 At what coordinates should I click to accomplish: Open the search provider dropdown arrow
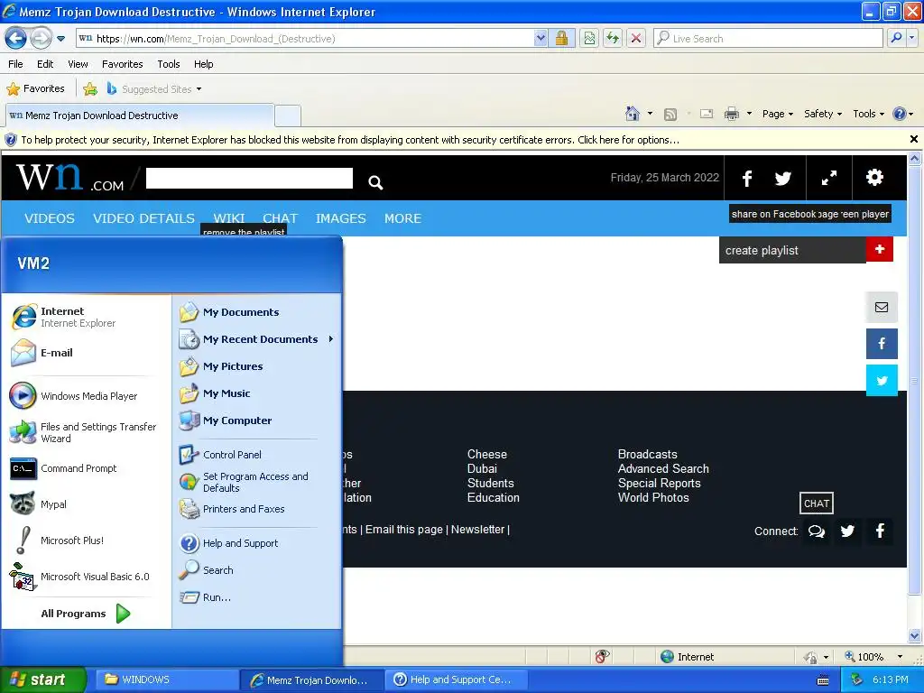coord(911,38)
